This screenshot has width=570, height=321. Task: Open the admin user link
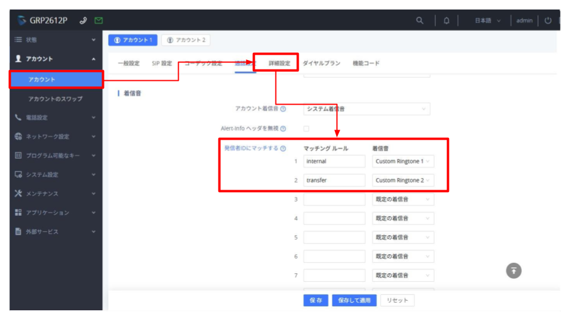pos(524,21)
